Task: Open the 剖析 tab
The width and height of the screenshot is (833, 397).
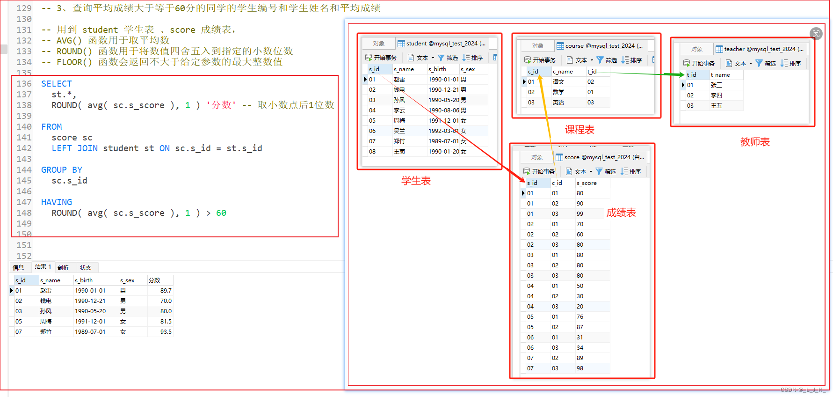Action: (x=63, y=267)
